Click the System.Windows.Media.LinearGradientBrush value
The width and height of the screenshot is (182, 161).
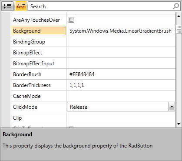(x=120, y=31)
